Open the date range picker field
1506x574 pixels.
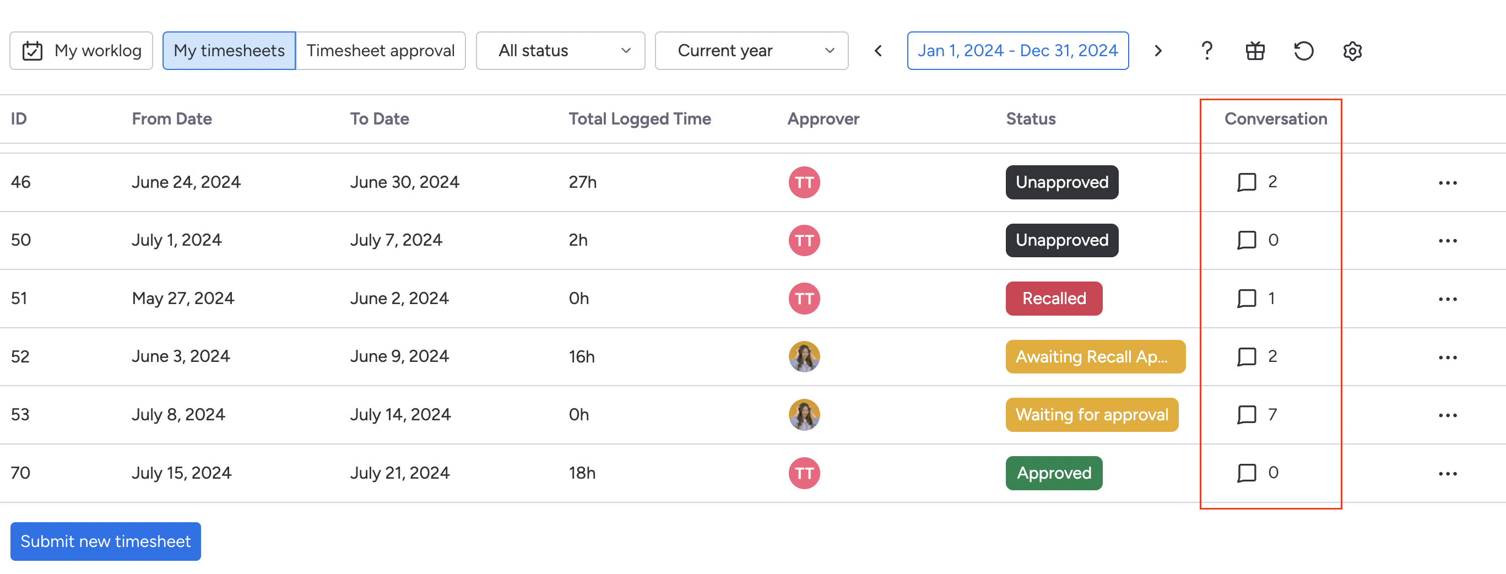click(1017, 51)
